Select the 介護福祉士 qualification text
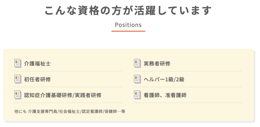 37,63
